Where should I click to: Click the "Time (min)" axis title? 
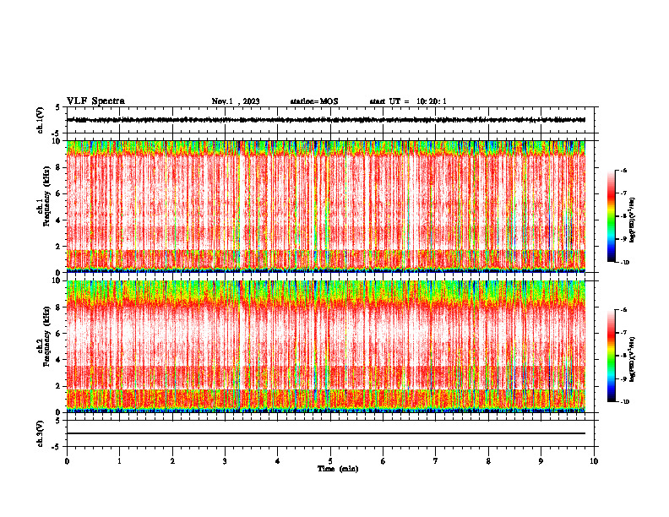pos(338,469)
